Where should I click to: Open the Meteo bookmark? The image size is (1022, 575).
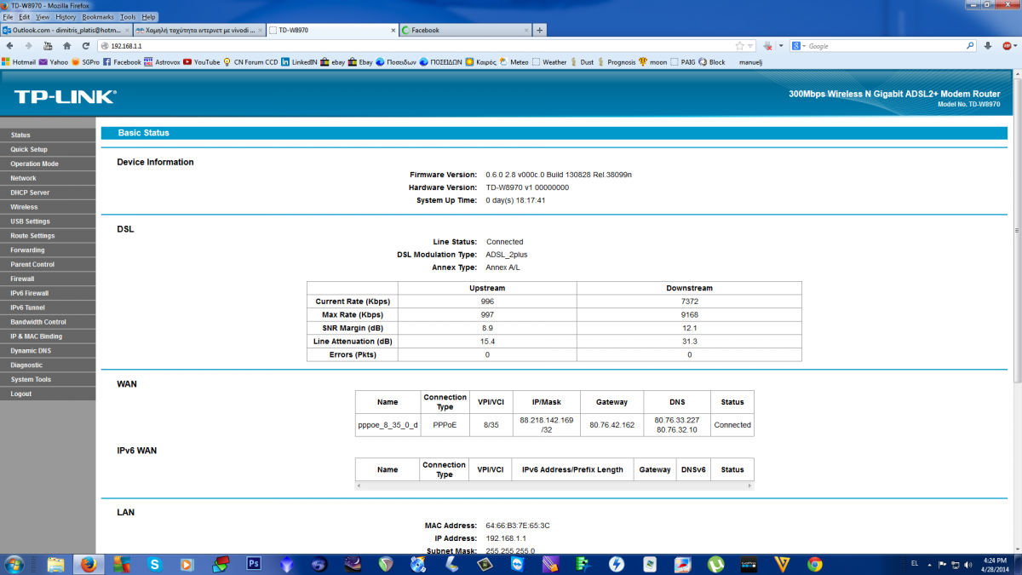(514, 62)
